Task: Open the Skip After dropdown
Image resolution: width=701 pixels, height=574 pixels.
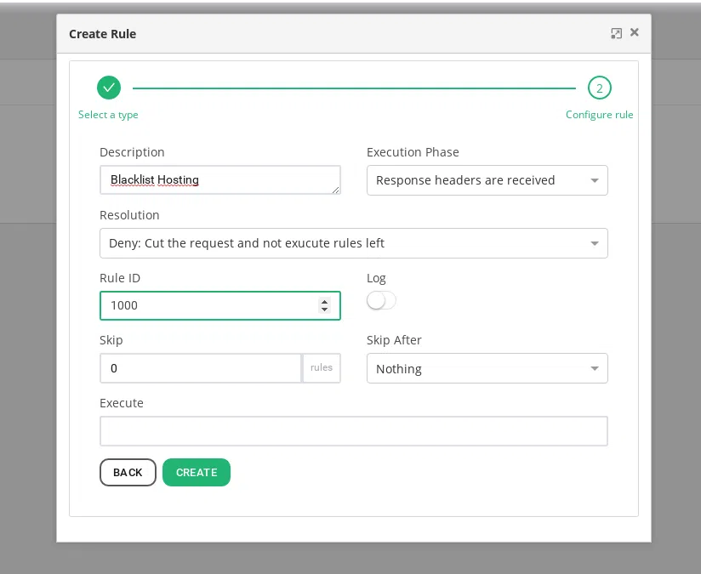Action: click(x=487, y=368)
